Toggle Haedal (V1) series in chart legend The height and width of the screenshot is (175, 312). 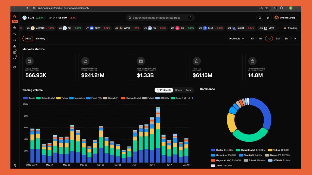[x=111, y=98]
